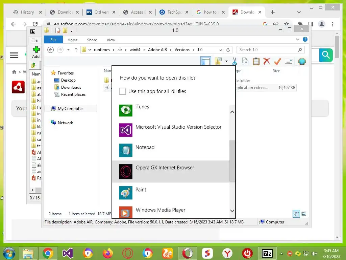Open Windows Start button
This screenshot has height=260, width=346.
click(x=9, y=253)
